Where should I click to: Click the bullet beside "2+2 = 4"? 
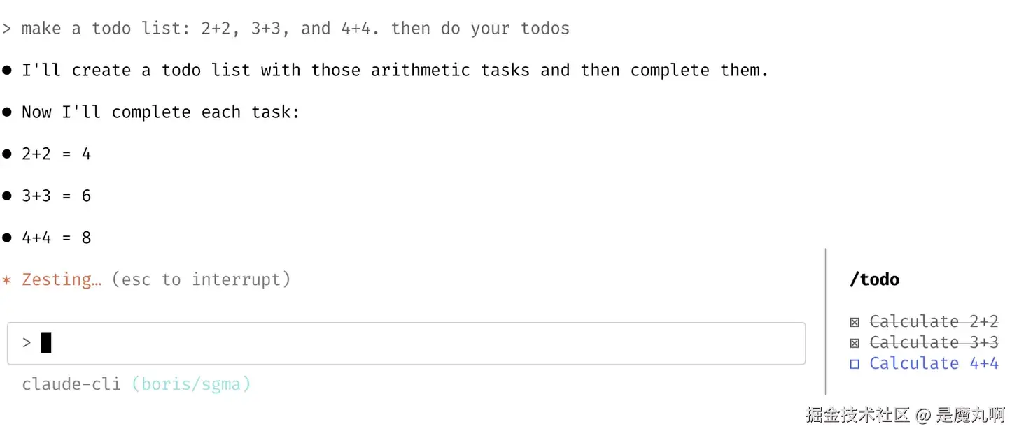point(7,154)
